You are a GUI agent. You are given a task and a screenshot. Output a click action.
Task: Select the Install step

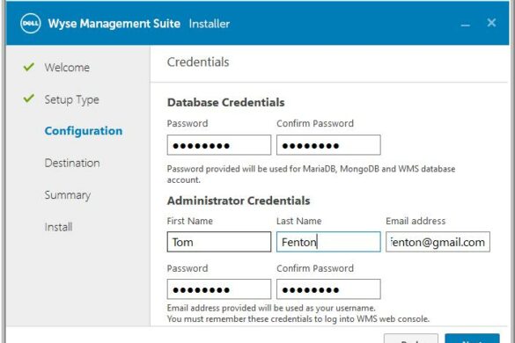click(58, 227)
